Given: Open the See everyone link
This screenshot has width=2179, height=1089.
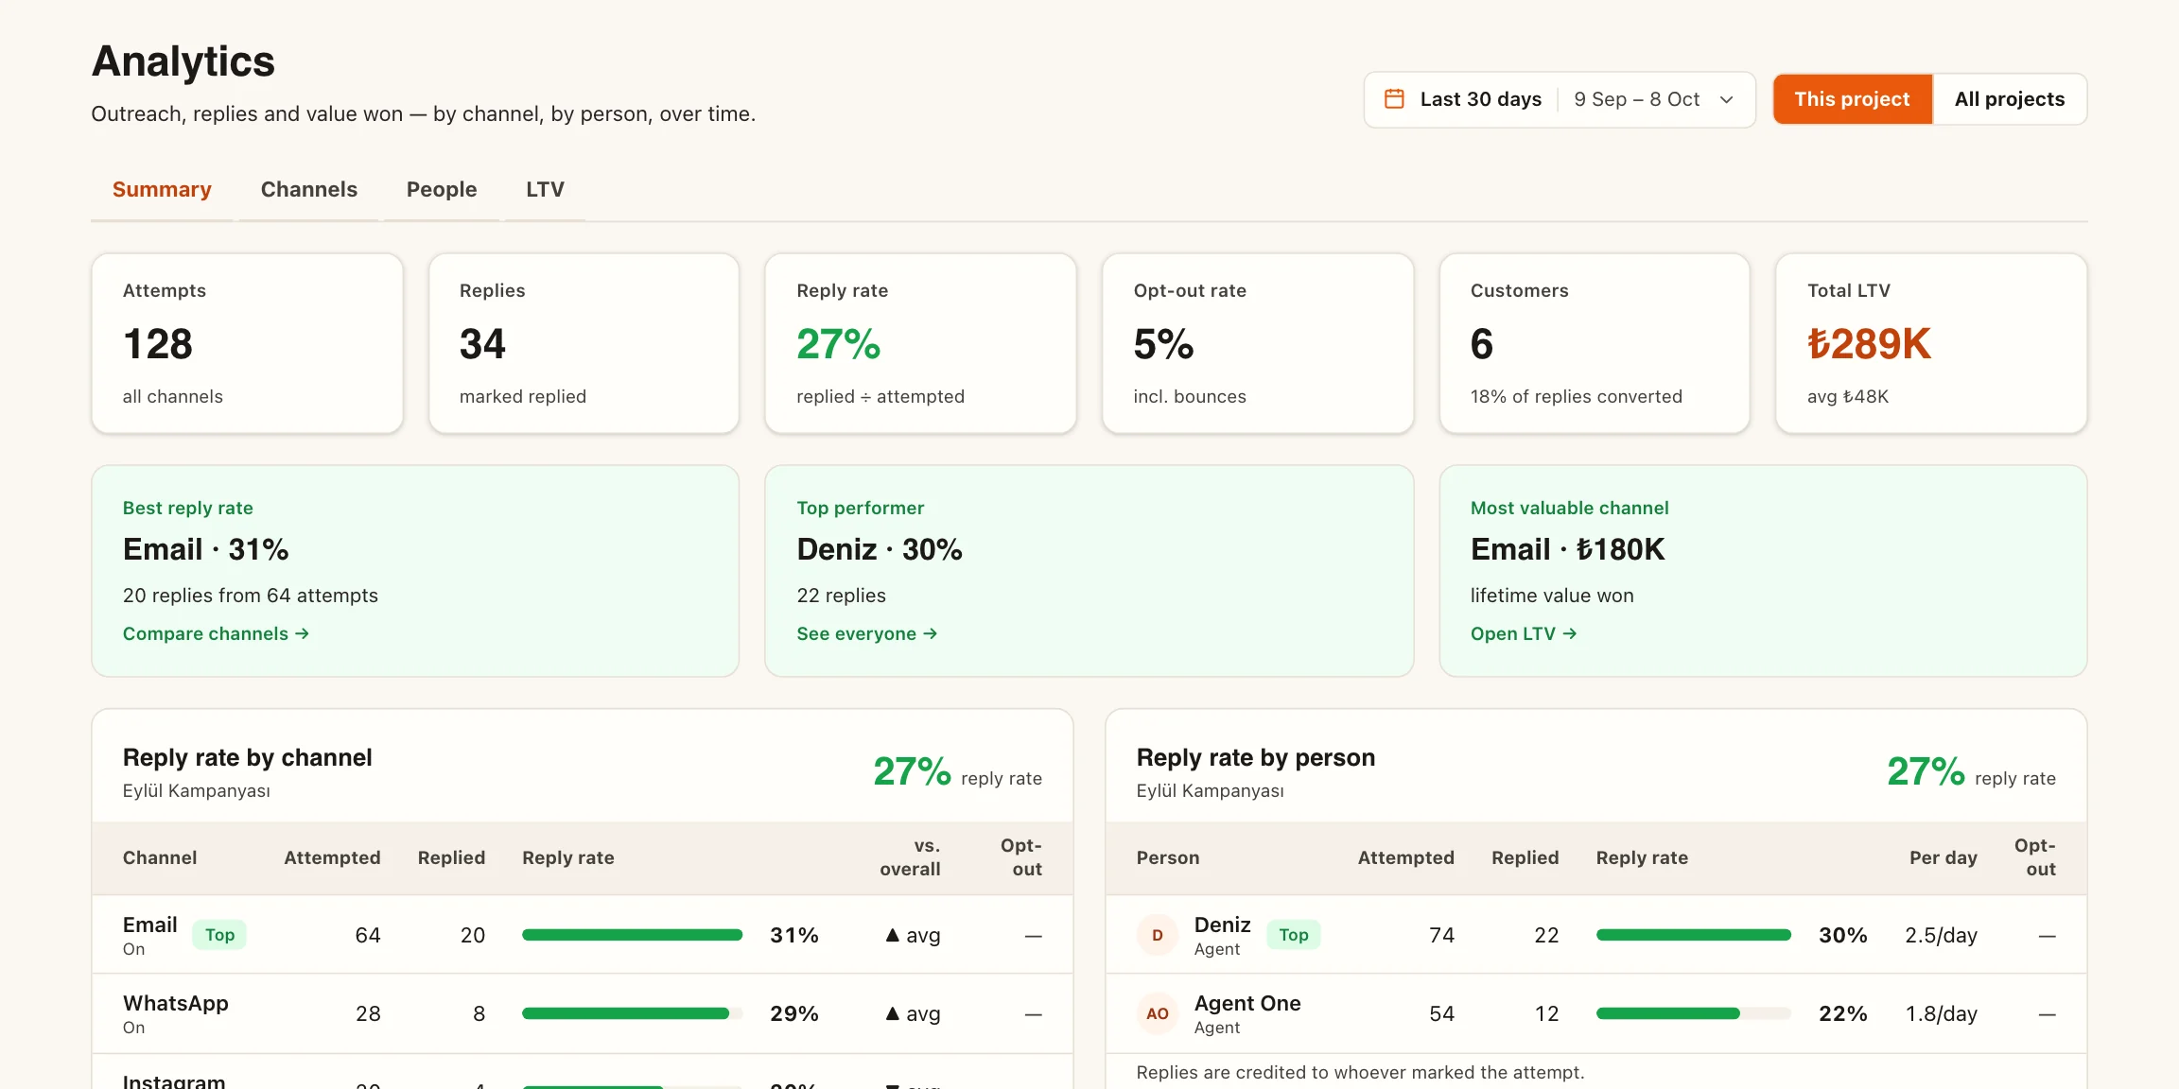Looking at the screenshot, I should click(867, 633).
